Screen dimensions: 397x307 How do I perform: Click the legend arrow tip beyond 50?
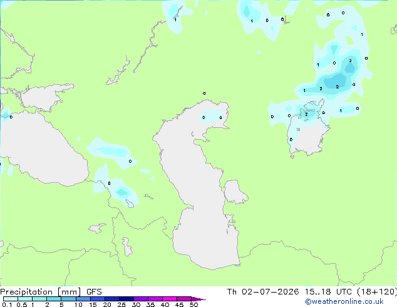pyautogui.click(x=198, y=299)
